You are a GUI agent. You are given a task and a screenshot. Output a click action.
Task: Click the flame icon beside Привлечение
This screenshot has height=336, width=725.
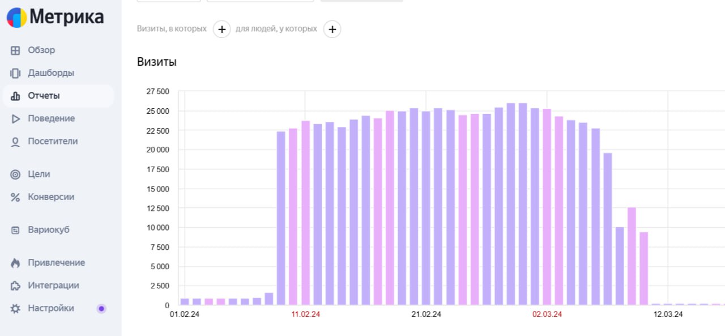click(15, 263)
